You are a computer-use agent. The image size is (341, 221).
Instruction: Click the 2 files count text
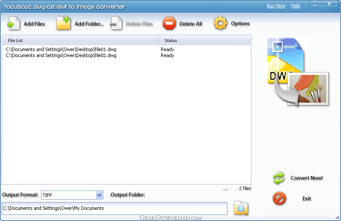tap(245, 188)
